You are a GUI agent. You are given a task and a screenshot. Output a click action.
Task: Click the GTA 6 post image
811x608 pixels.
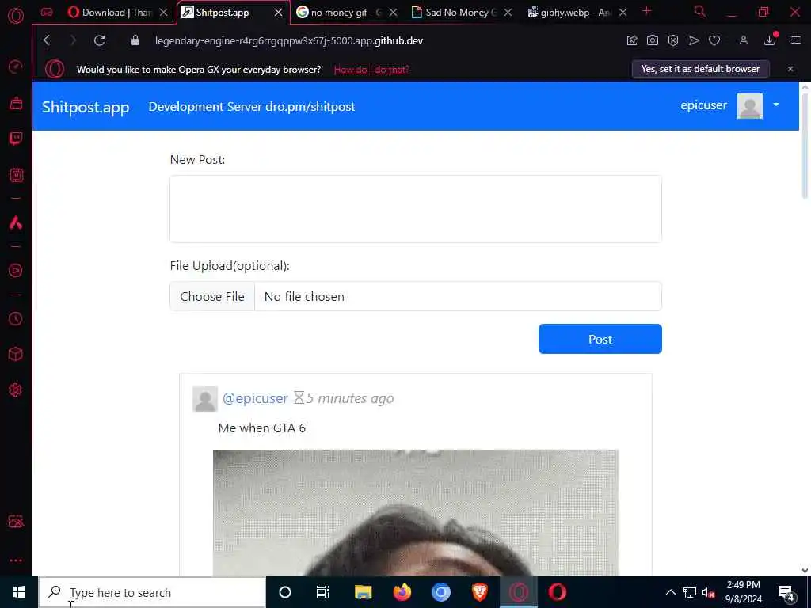[x=415, y=513]
